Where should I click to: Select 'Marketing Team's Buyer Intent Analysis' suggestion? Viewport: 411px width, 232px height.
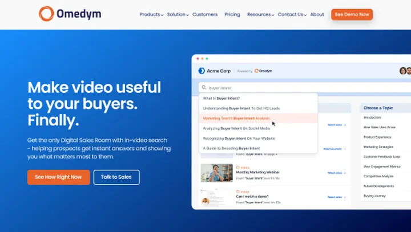tap(258, 119)
